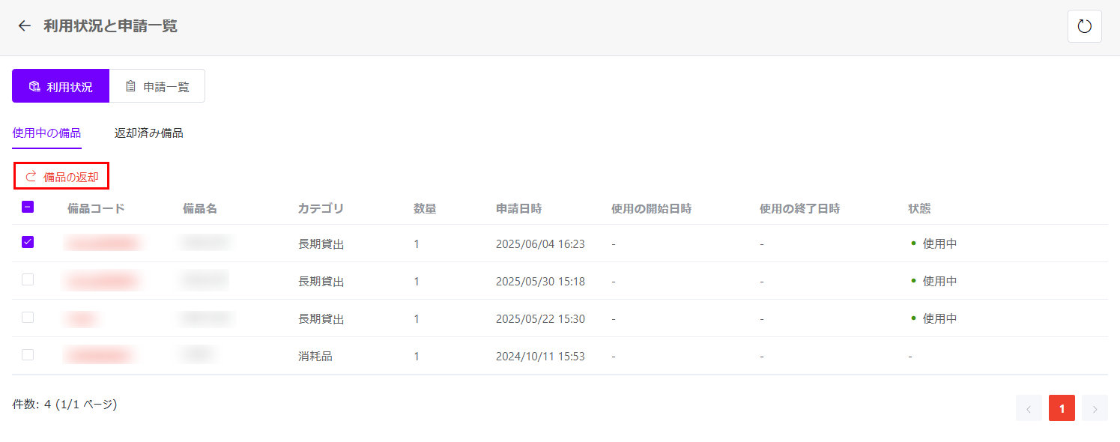Click the return arrow icon beside 備品の返却
Screen dimensions: 1120x442
(x=31, y=177)
